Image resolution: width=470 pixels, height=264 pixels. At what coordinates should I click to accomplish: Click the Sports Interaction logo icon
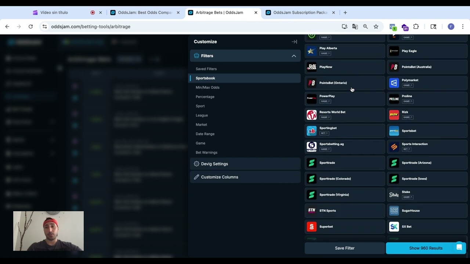[394, 147]
